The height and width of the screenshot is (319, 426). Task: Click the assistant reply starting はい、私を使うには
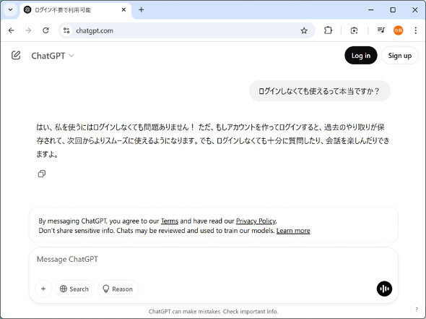click(213, 141)
